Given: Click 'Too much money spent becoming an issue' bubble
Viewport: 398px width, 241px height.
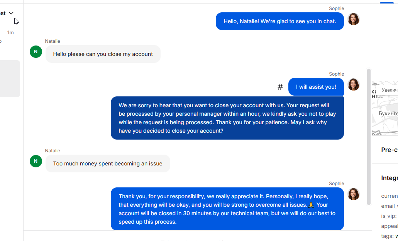Looking at the screenshot, I should click(108, 163).
